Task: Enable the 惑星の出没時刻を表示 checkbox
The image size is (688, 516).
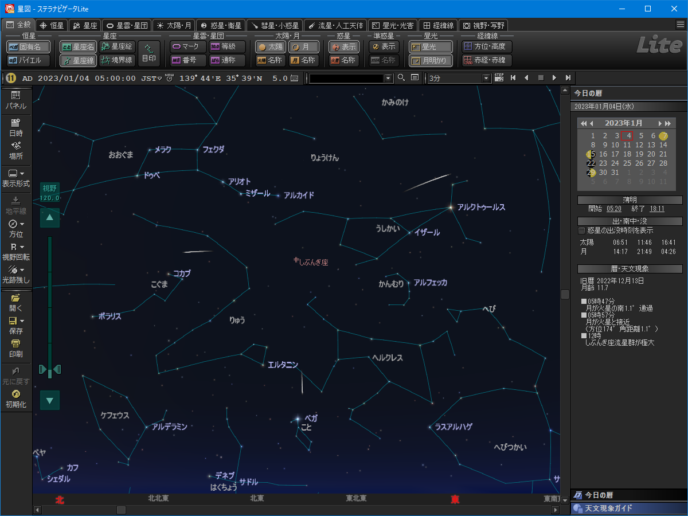Action: coord(582,230)
